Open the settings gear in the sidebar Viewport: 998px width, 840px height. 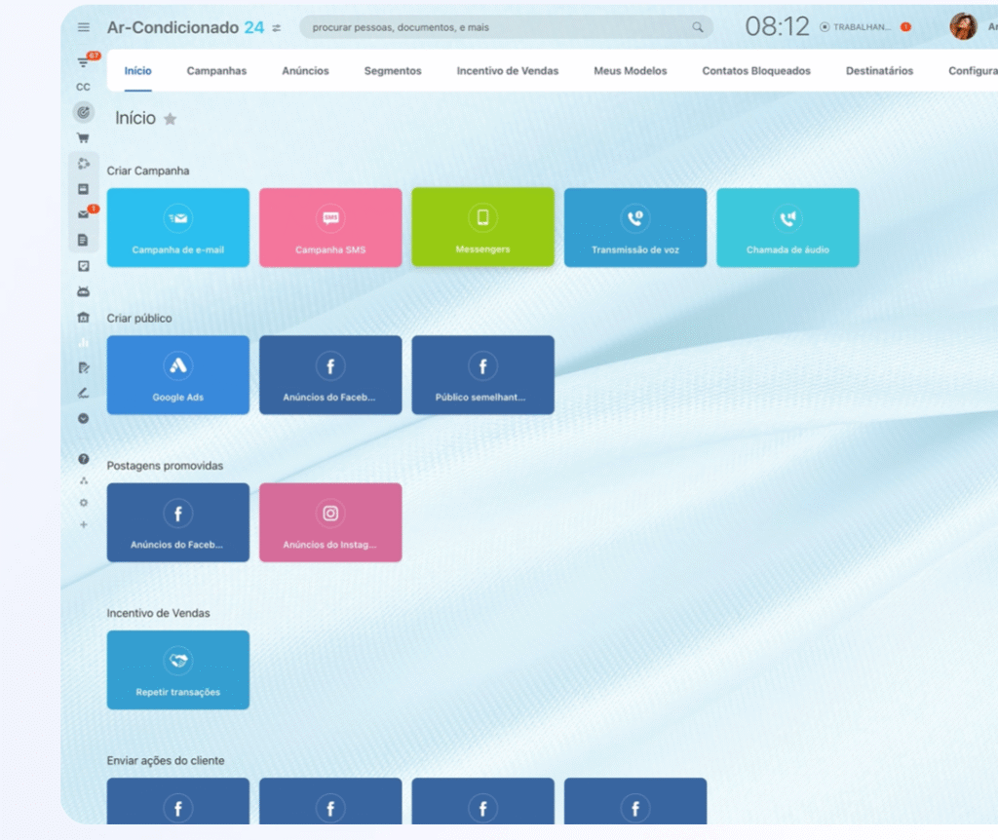click(x=83, y=503)
